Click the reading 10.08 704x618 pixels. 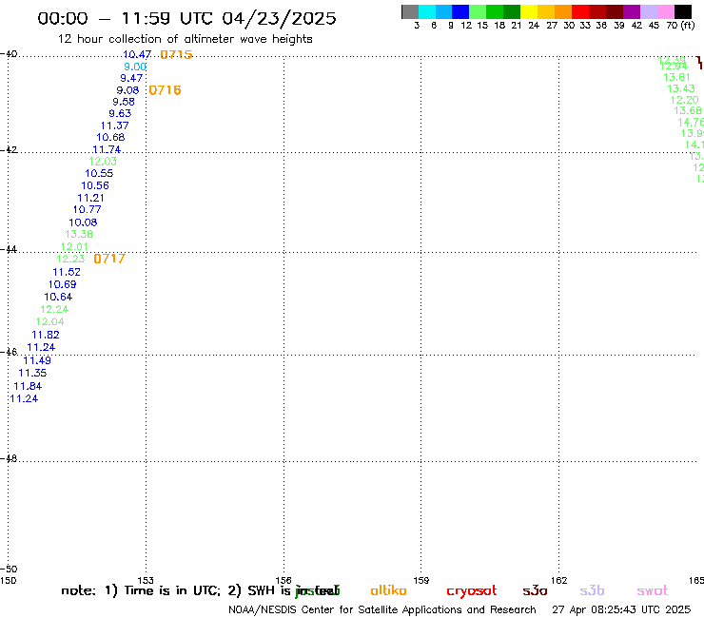click(x=83, y=222)
